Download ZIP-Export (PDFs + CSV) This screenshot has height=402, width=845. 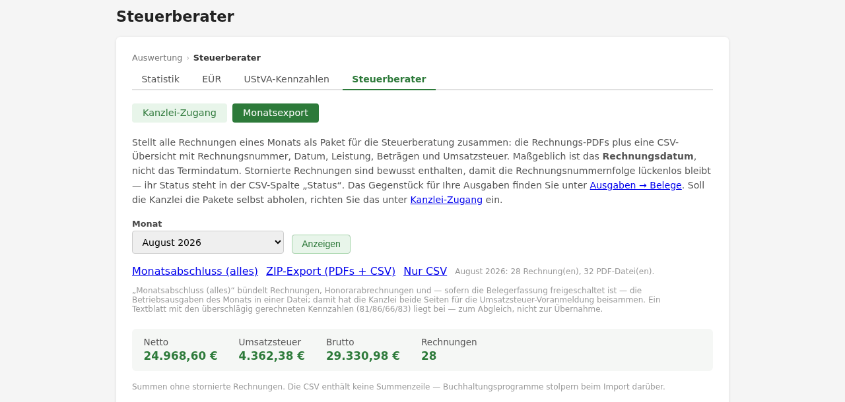pyautogui.click(x=331, y=271)
